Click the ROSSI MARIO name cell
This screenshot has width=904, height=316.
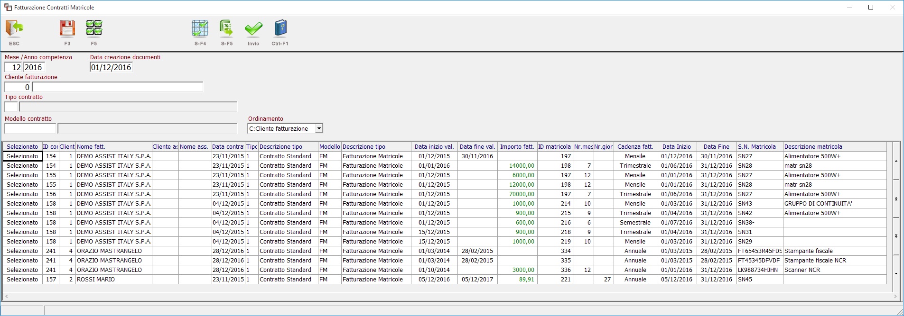pos(114,280)
